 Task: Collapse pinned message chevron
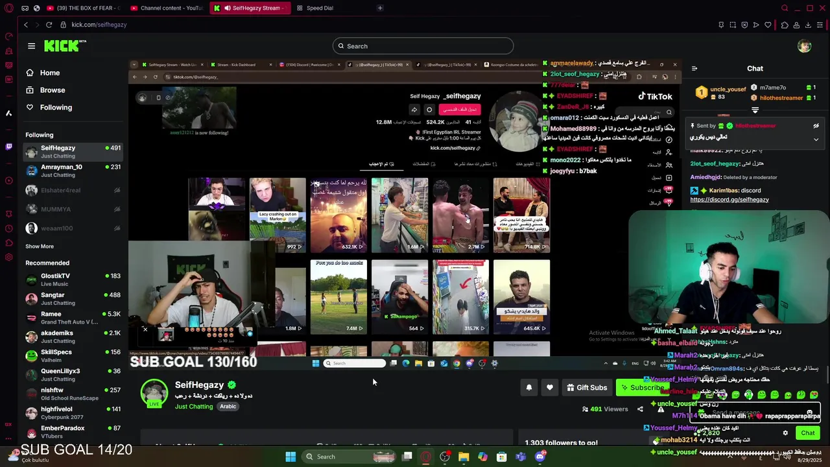click(x=816, y=139)
